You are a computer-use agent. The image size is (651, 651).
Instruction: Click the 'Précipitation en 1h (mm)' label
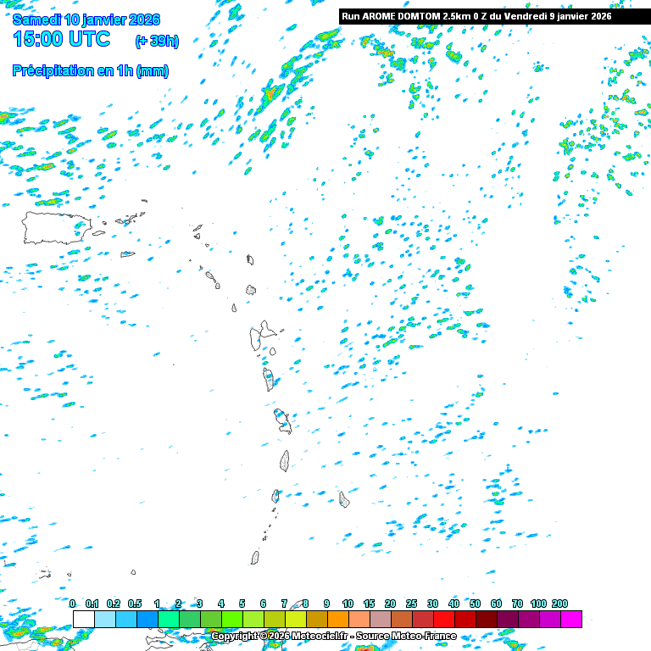pyautogui.click(x=91, y=71)
